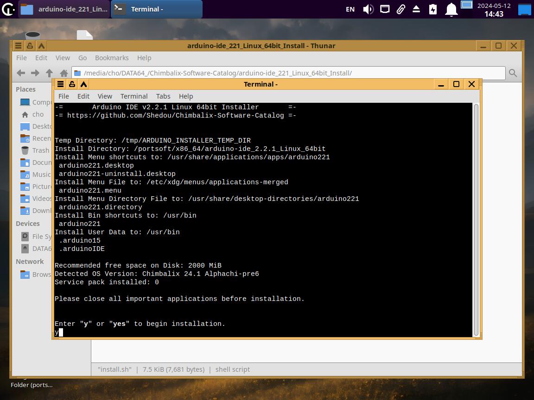Click Thunar titlebar shade up-arrow icon
The width and height of the screenshot is (534, 400).
(41, 45)
